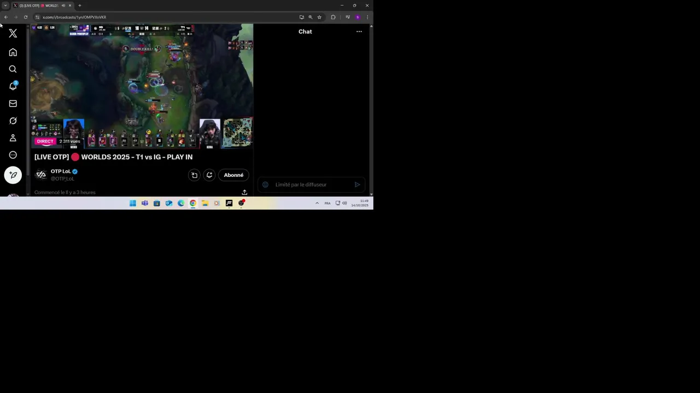Viewport: 700px width, 393px height.
Task: Click the browser Back arrow
Action: pyautogui.click(x=6, y=17)
